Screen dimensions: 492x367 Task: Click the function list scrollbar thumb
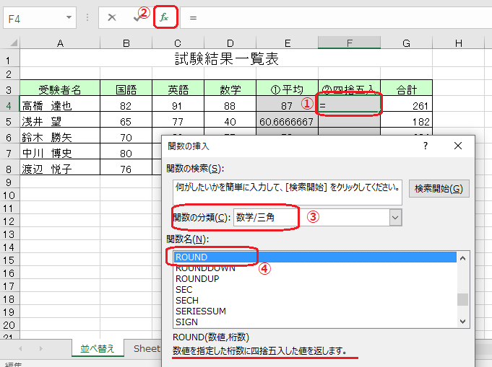(x=462, y=299)
